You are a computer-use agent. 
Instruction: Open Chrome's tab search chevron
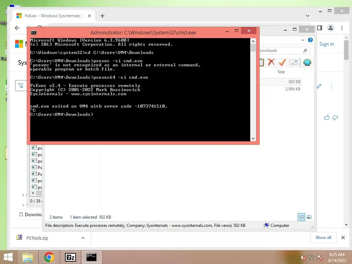(x=308, y=16)
